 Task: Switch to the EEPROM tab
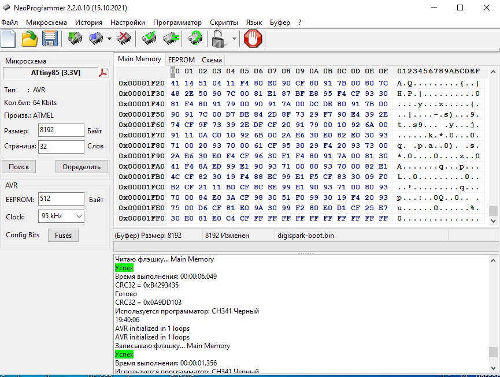181,59
